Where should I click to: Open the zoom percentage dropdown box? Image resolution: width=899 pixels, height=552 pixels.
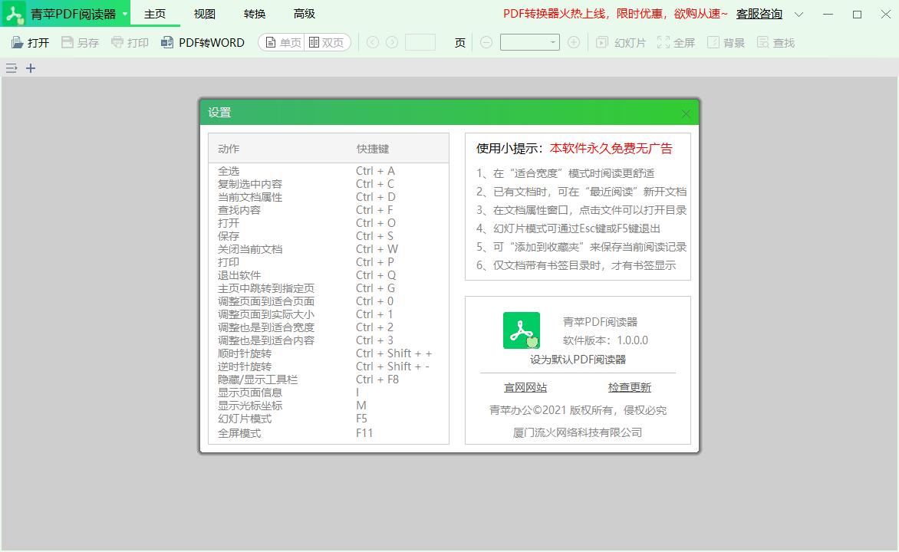tap(529, 42)
